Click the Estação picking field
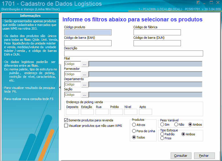Screen dimensions: 222x161 pyautogui.click(x=87, y=112)
